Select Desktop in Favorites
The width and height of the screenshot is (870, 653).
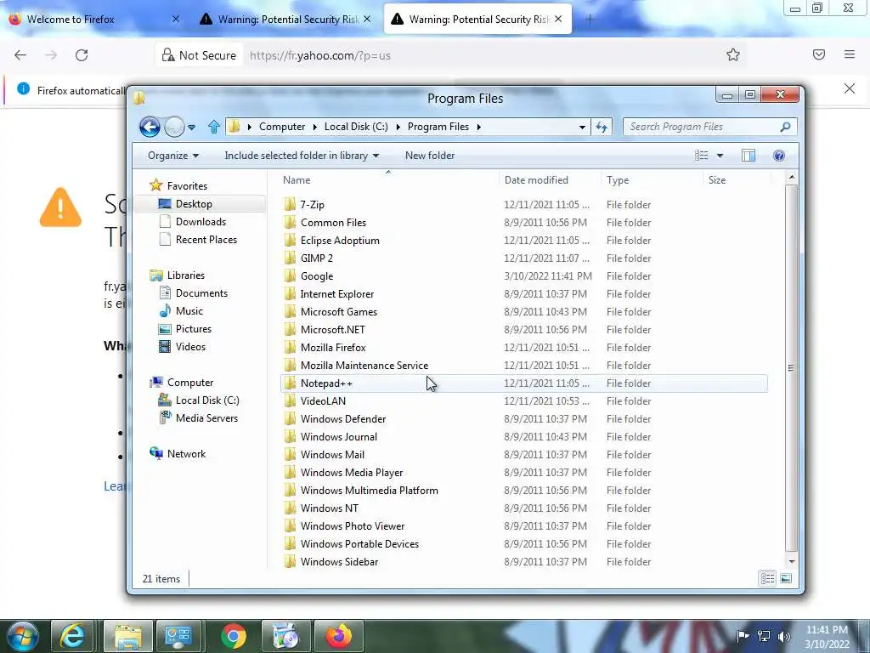point(194,204)
